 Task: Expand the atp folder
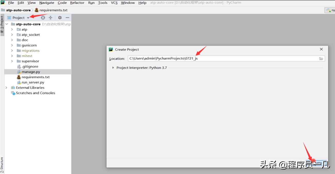(12, 29)
